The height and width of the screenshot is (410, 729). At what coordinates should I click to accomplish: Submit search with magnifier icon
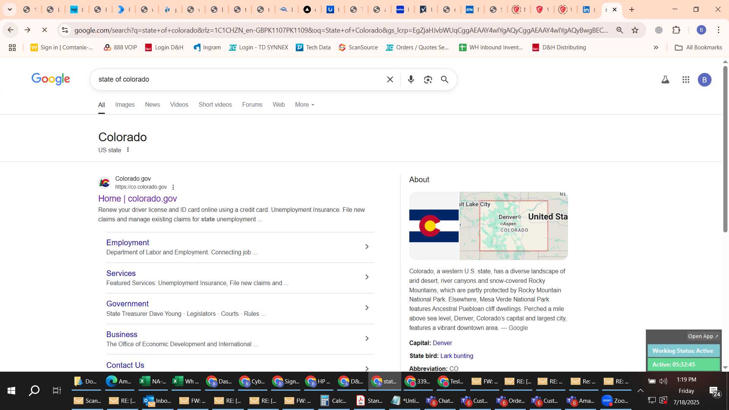coord(445,79)
